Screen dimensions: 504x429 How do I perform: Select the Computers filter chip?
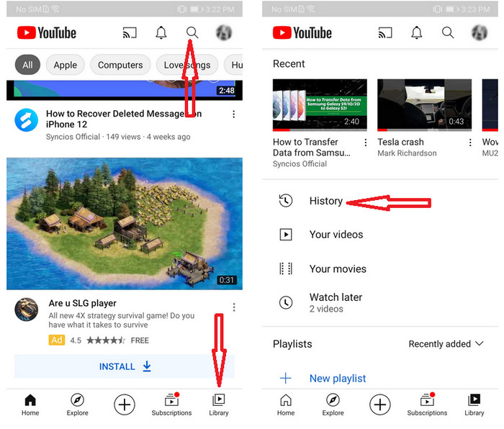click(120, 65)
